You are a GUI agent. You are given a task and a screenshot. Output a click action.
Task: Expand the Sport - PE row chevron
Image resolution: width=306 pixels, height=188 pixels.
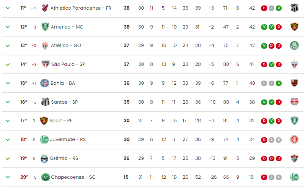tap(8, 121)
